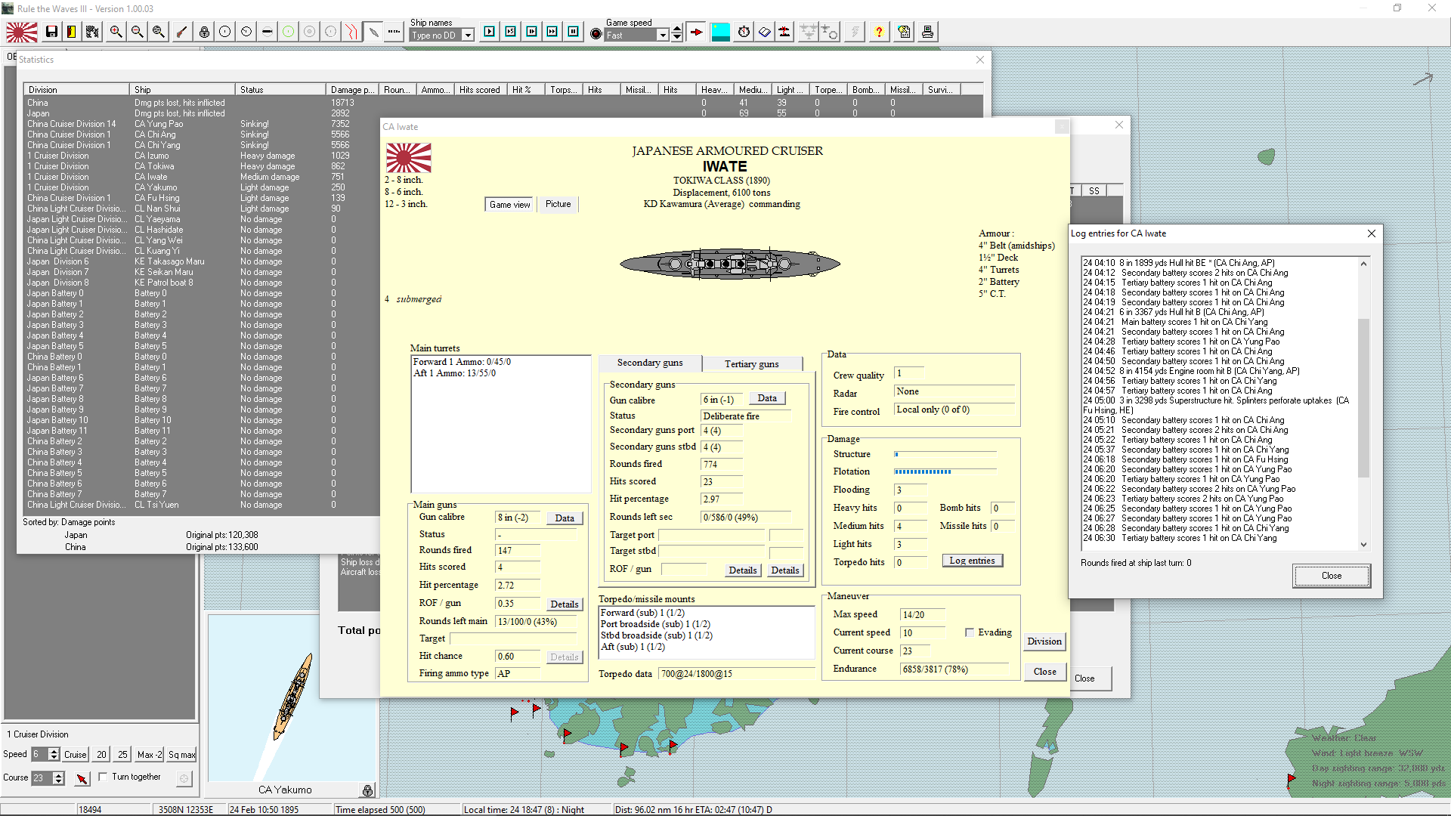The width and height of the screenshot is (1451, 816).
Task: Close the CA Iwate ship window
Action: (x=1045, y=672)
